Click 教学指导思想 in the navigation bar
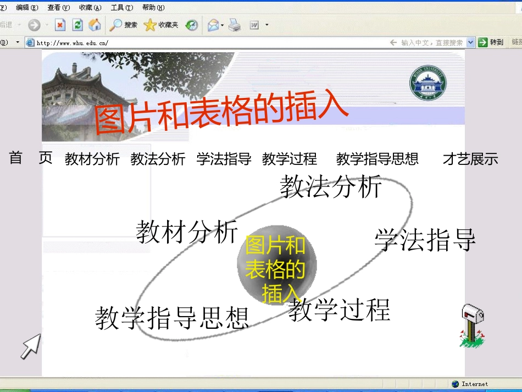The height and width of the screenshot is (392, 522). click(x=377, y=159)
